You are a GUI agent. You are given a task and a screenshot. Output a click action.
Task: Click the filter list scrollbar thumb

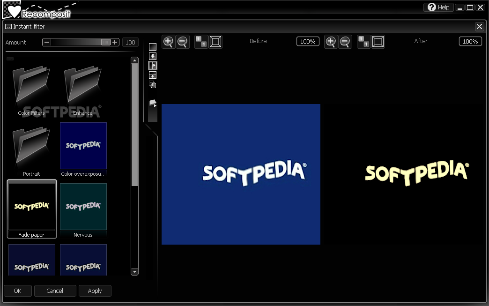(x=135, y=125)
